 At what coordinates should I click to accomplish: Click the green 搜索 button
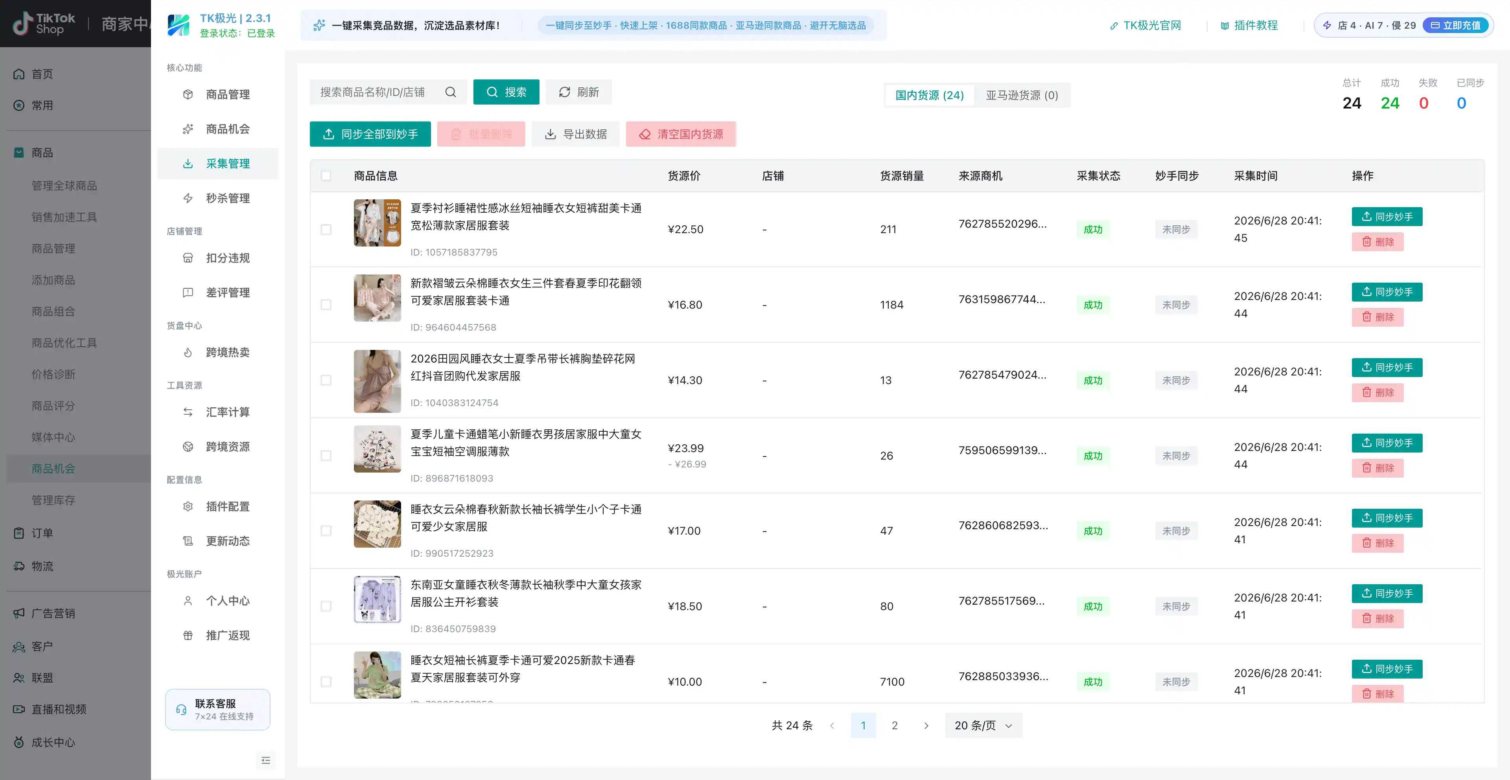(506, 92)
